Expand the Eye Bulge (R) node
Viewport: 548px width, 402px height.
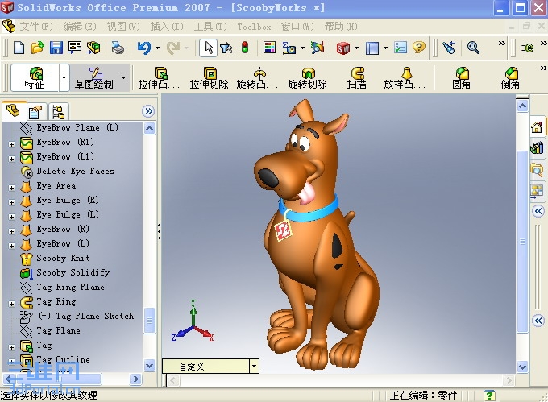(x=11, y=202)
